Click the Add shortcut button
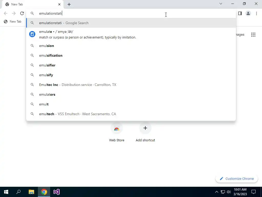The height and width of the screenshot is (197, 262). (145, 132)
